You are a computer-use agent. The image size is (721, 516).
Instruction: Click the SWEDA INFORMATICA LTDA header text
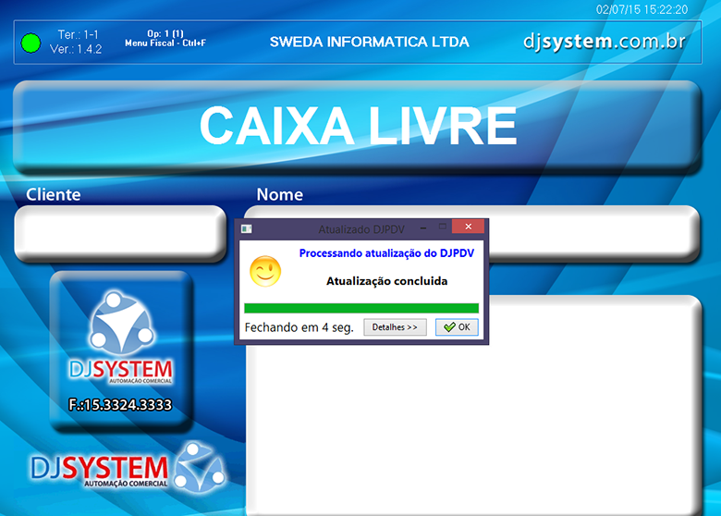[x=369, y=43]
